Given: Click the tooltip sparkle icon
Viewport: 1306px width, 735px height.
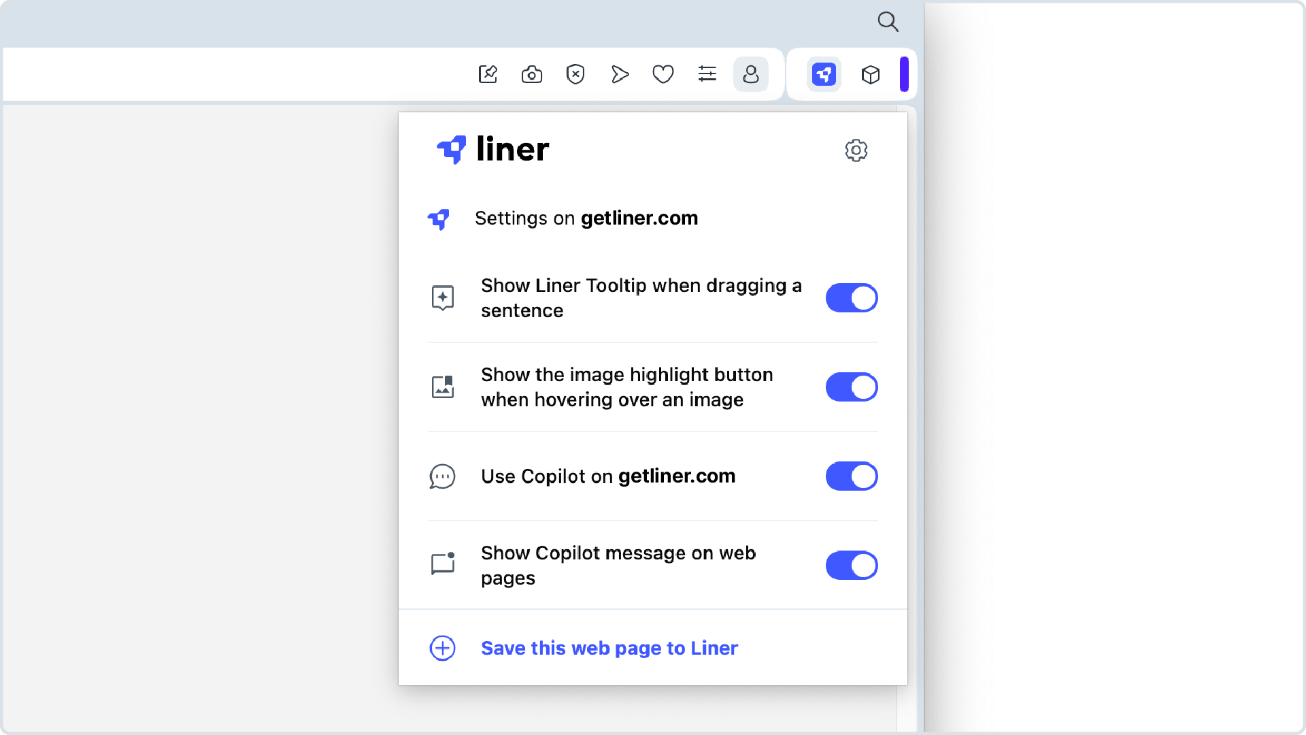Looking at the screenshot, I should pos(443,297).
